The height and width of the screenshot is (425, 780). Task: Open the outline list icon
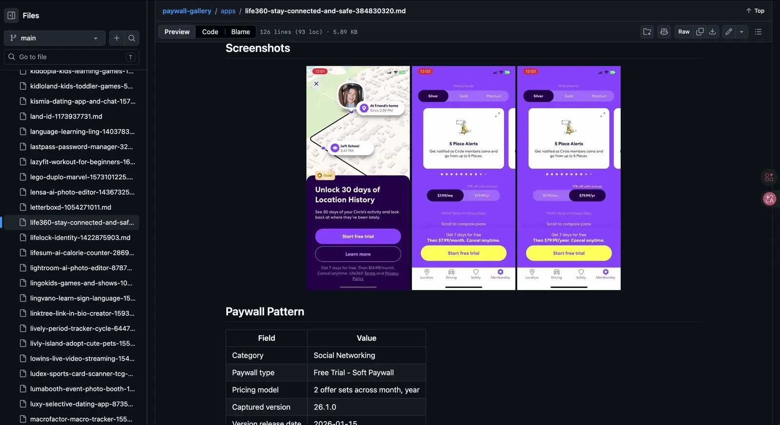pyautogui.click(x=758, y=32)
